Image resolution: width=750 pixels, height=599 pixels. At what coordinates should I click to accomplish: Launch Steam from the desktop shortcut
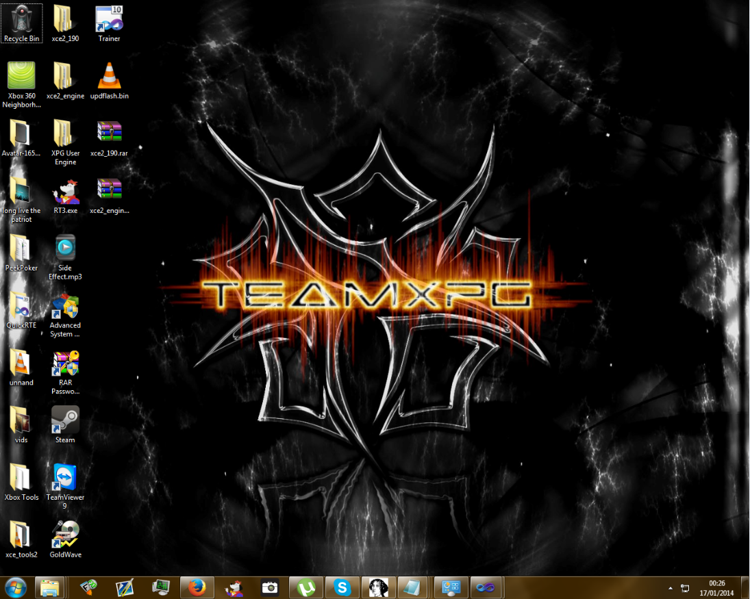point(65,420)
